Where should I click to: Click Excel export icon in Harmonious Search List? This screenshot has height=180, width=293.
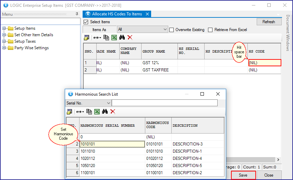97,112
